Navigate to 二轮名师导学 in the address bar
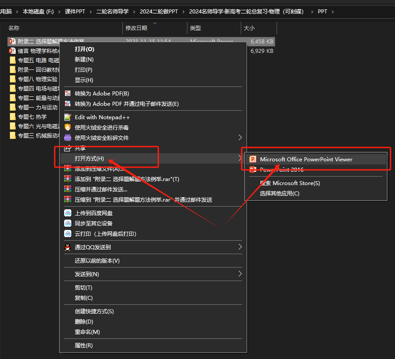 tap(112, 12)
